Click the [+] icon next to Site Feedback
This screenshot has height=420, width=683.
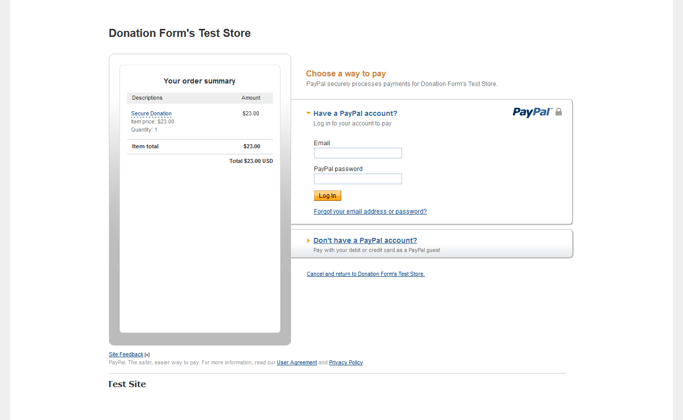[147, 354]
